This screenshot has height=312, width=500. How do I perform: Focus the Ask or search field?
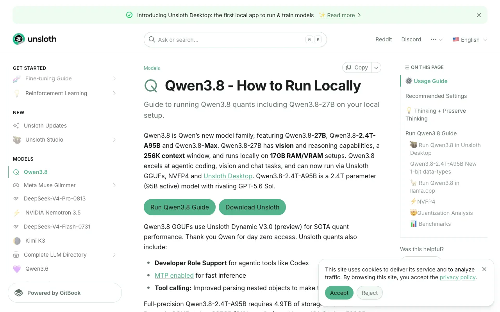235,39
